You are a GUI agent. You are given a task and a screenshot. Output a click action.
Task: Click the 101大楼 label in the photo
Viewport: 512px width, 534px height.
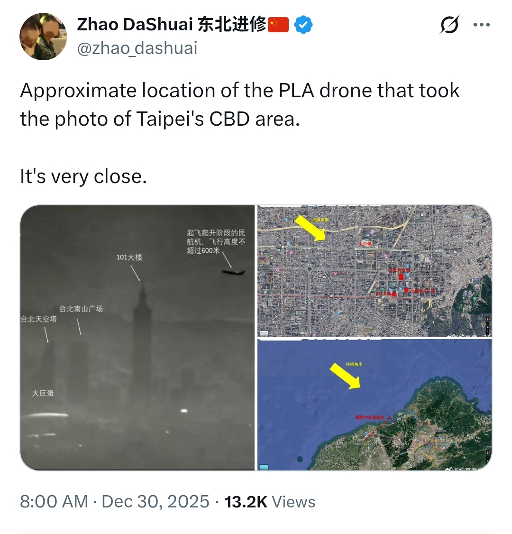click(129, 257)
